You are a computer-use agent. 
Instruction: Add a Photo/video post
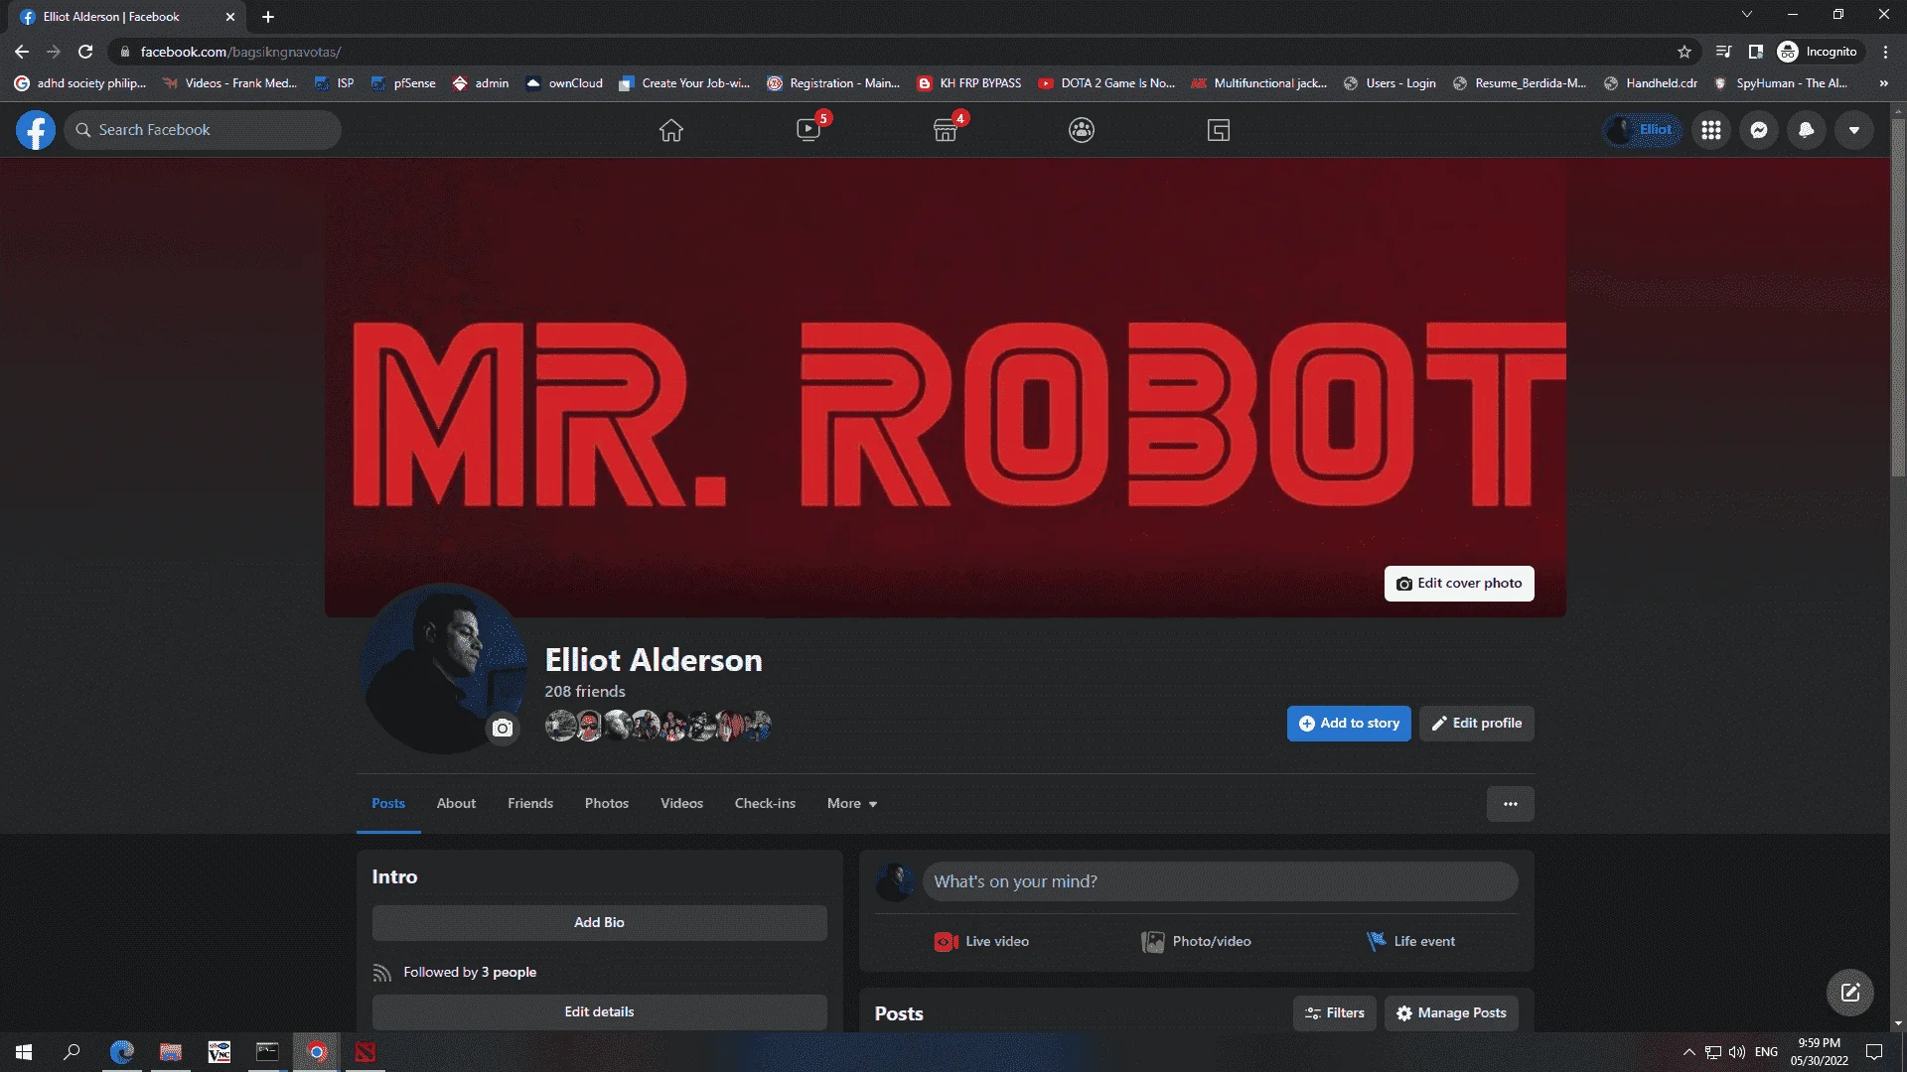1197,942
